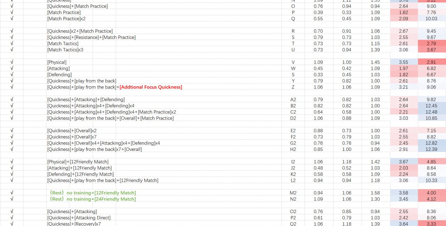Select the value '10.33' cell
446x226 pixels.
431,180
